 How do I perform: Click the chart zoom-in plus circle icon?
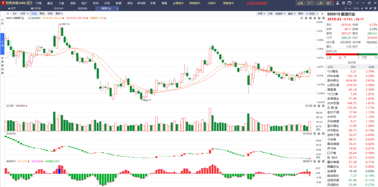(x=306, y=18)
